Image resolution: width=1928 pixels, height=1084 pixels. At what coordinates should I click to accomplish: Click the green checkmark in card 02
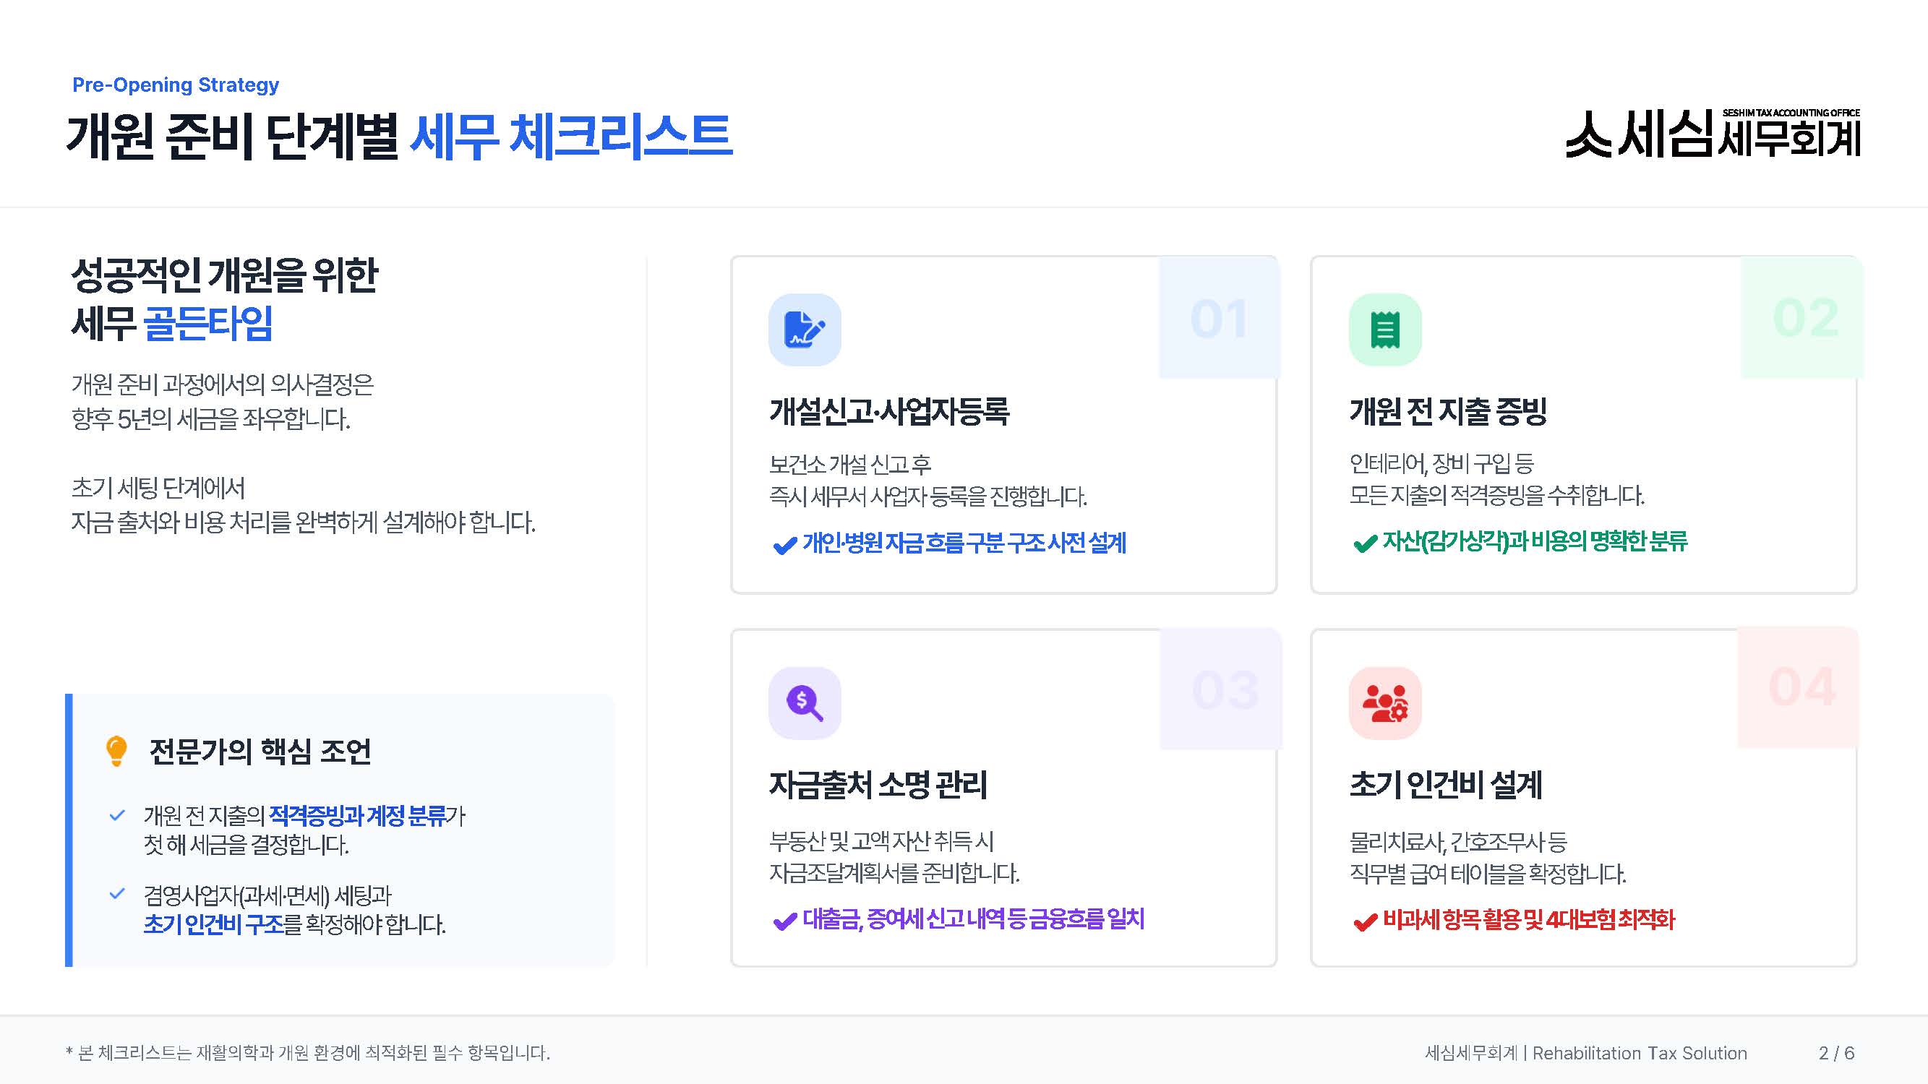click(1365, 543)
